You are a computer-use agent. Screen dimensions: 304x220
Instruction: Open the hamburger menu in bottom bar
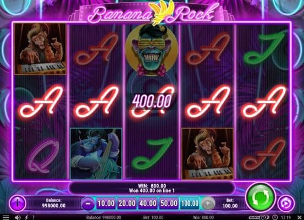(x=6, y=217)
